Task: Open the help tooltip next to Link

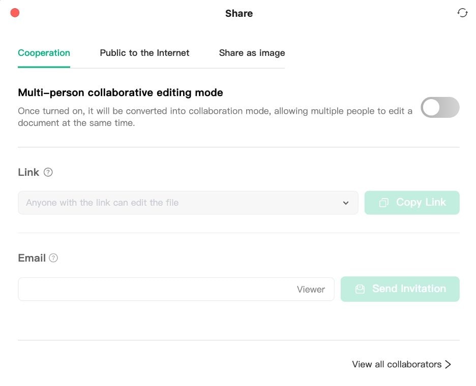Action: click(48, 172)
